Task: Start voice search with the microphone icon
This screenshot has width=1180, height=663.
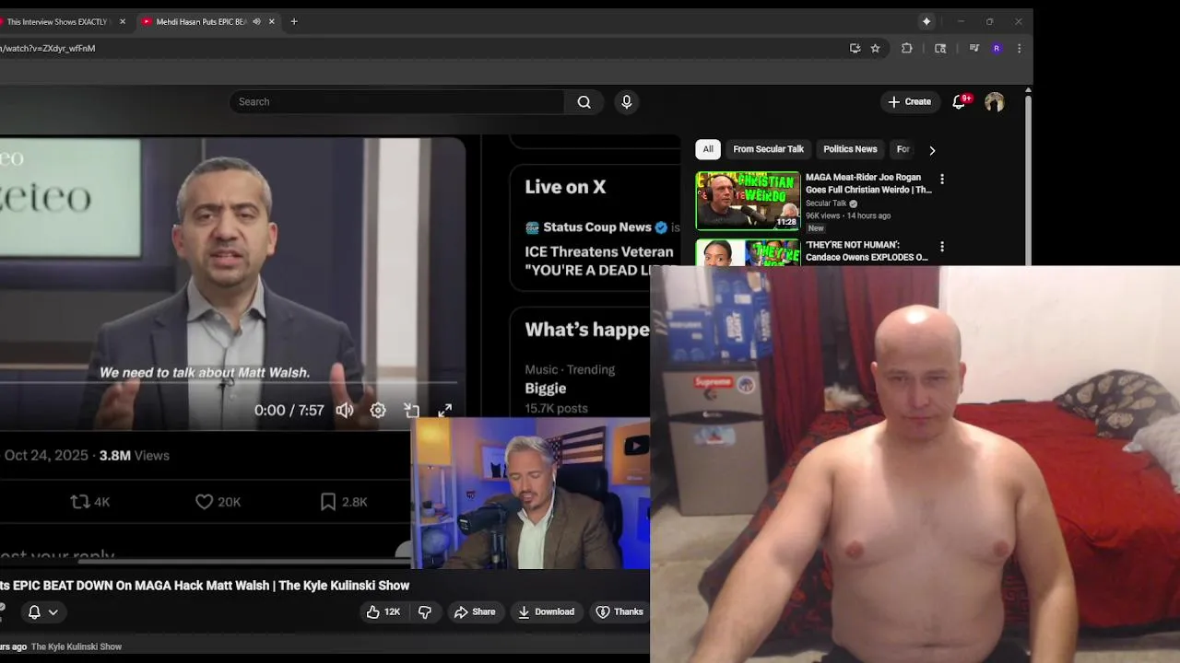Action: click(627, 102)
